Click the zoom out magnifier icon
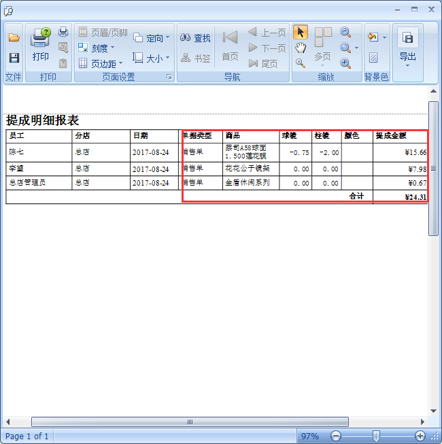 click(345, 32)
